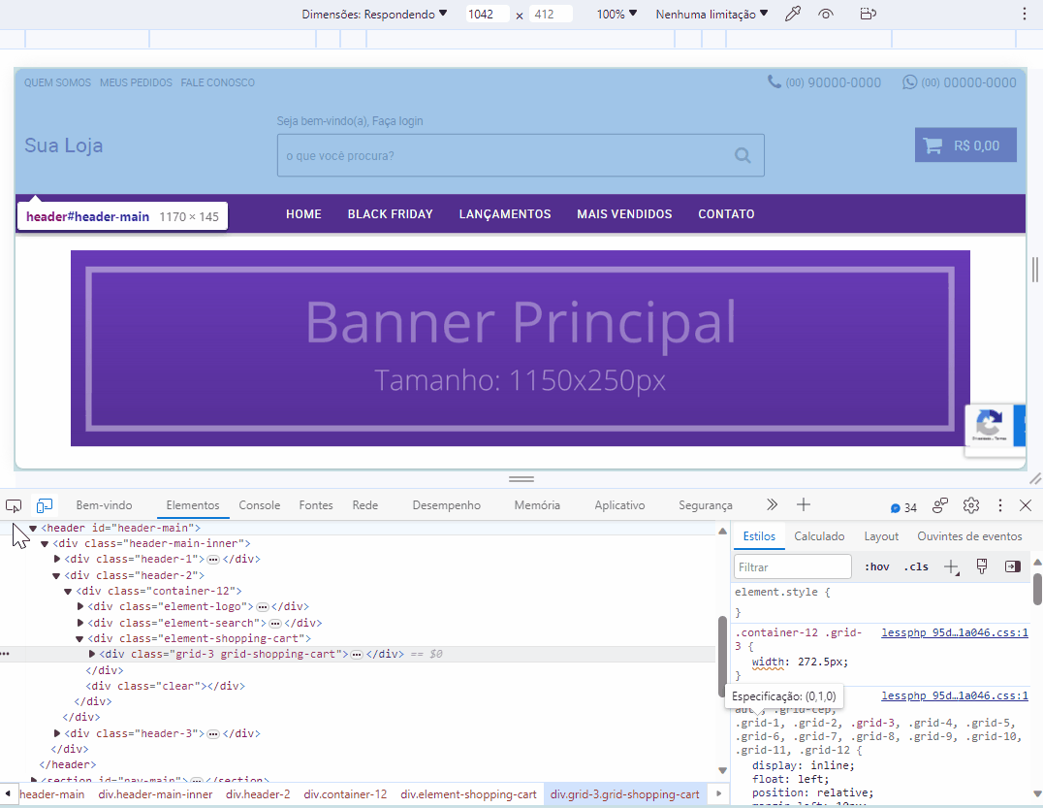Click the Banner Principal image

(521, 348)
